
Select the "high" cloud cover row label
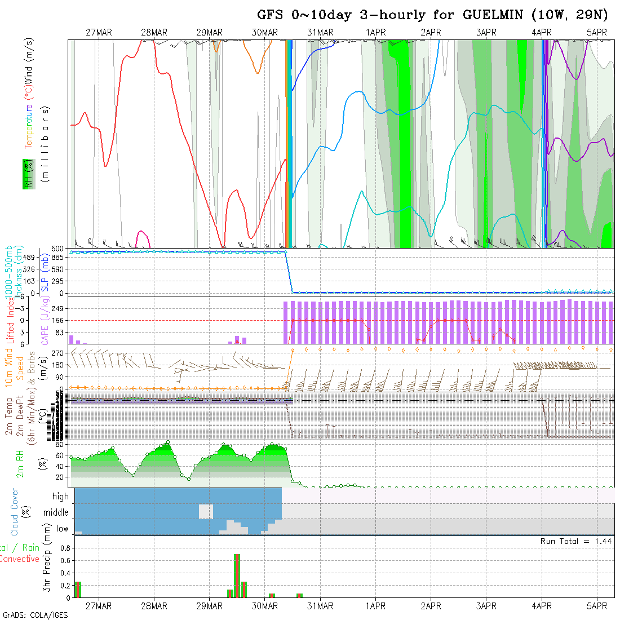pos(60,497)
